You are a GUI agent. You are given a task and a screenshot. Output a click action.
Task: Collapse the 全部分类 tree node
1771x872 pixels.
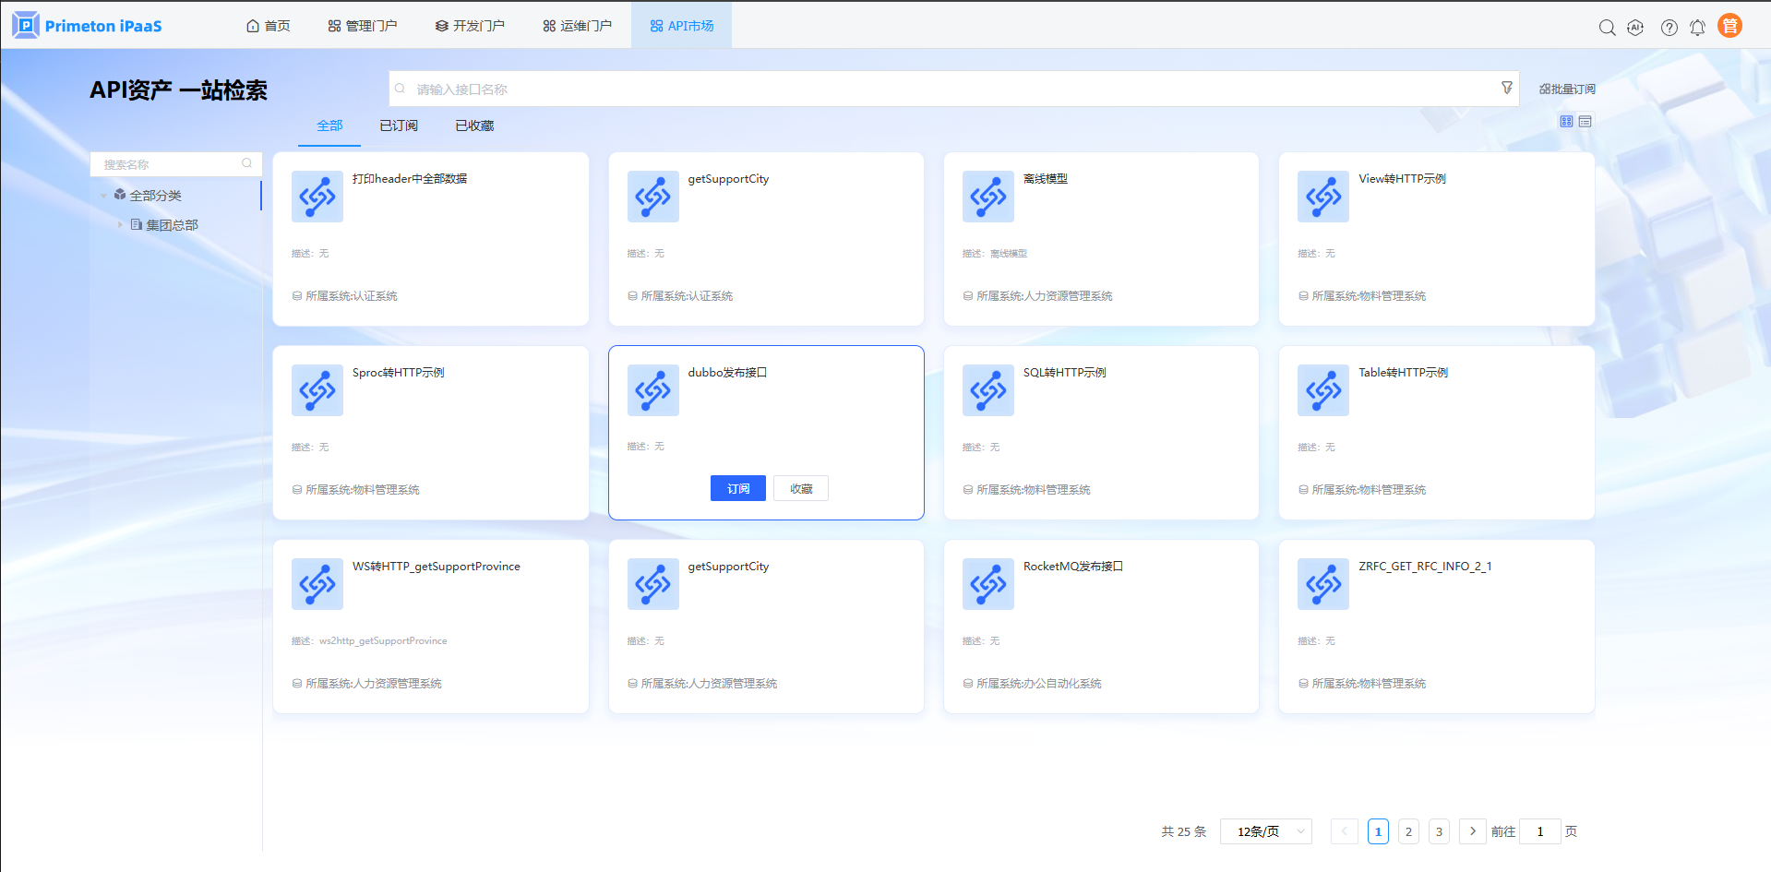(103, 196)
